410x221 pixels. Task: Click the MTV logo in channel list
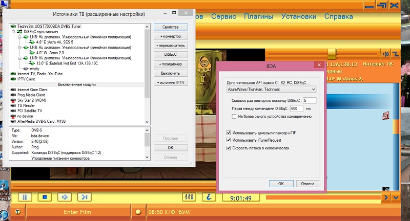click(x=386, y=188)
